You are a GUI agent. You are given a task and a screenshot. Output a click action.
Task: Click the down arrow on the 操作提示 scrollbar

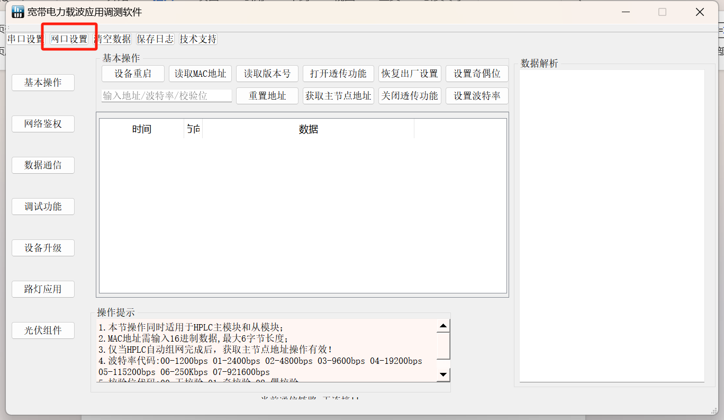443,374
